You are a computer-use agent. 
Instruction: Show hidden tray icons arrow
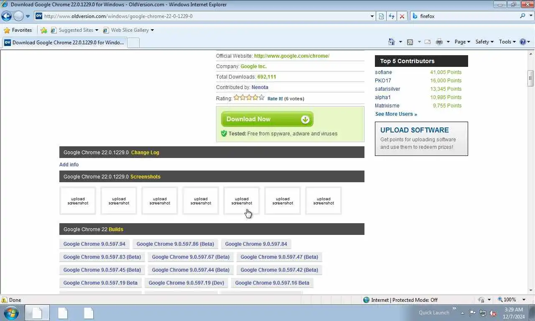462,313
